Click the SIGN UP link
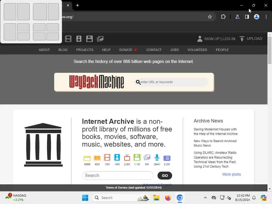 (x=212, y=39)
